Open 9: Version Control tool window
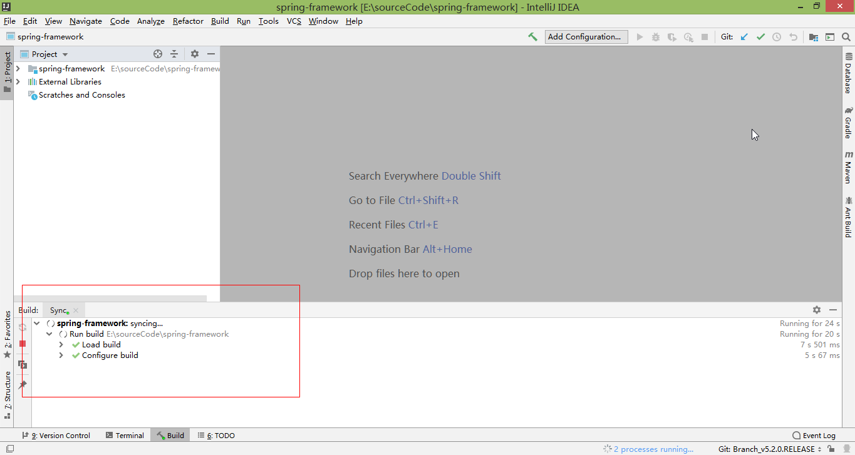 point(56,435)
